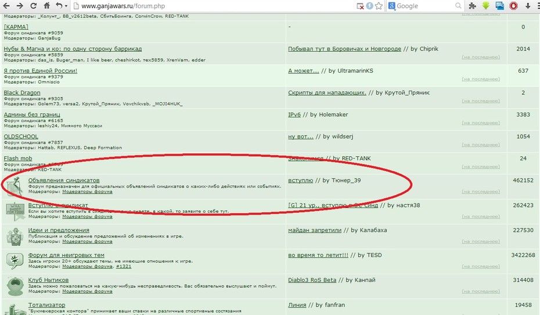Open the ну вот... topic
This screenshot has width=540, height=315.
coord(301,137)
